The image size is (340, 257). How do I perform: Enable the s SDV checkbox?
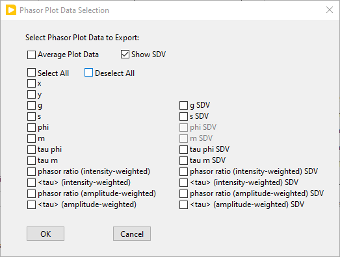tap(184, 116)
